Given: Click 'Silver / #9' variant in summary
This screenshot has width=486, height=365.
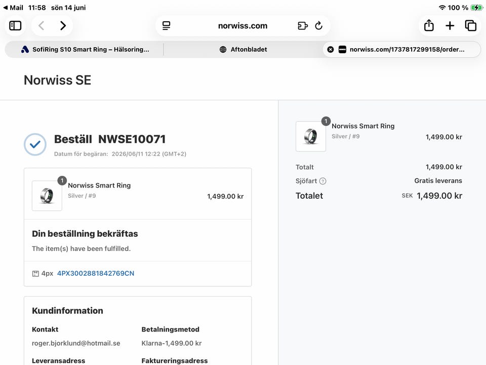Looking at the screenshot, I should click(x=346, y=136).
